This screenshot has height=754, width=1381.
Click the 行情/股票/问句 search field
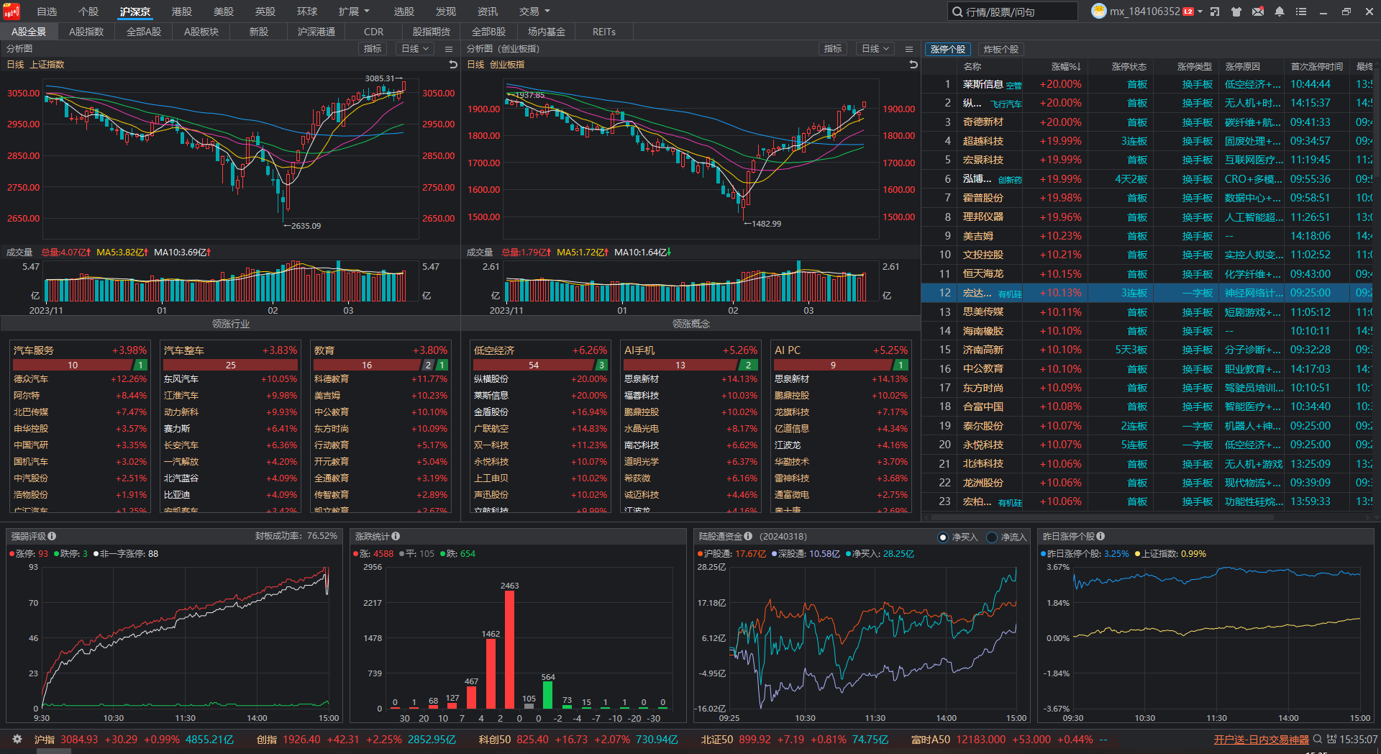[1013, 12]
